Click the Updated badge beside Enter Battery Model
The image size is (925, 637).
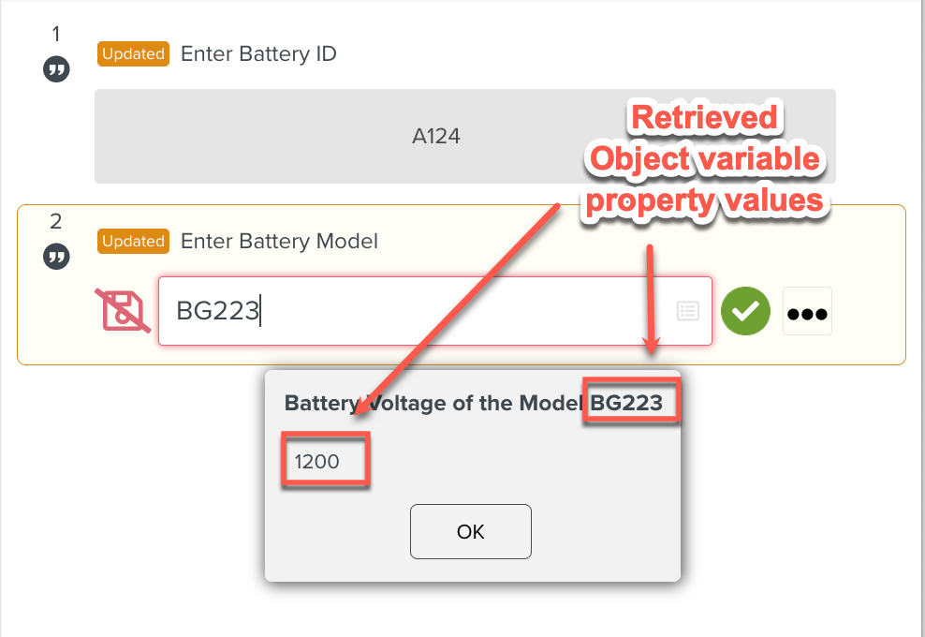point(133,242)
